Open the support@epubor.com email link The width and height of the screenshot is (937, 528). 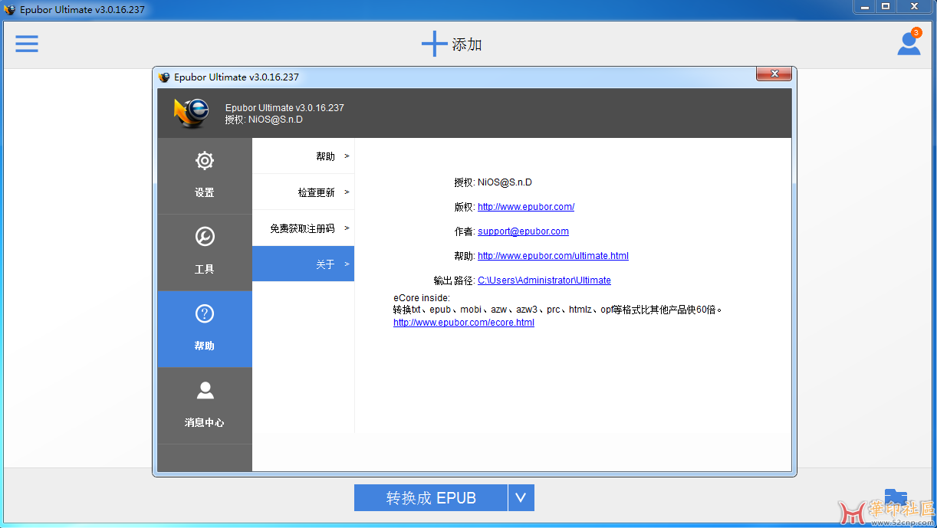point(523,231)
